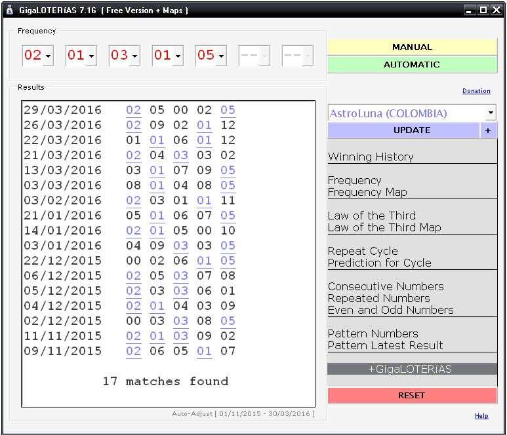Open the Frequency Map option
This screenshot has width=507, height=435.
click(x=367, y=193)
